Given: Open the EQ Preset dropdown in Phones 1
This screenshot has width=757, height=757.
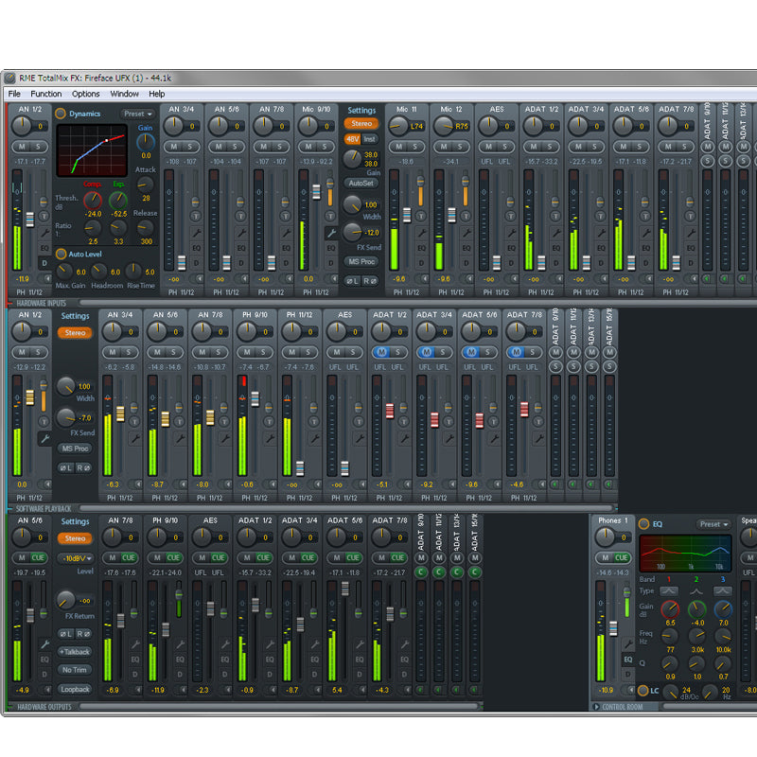Looking at the screenshot, I should (713, 523).
